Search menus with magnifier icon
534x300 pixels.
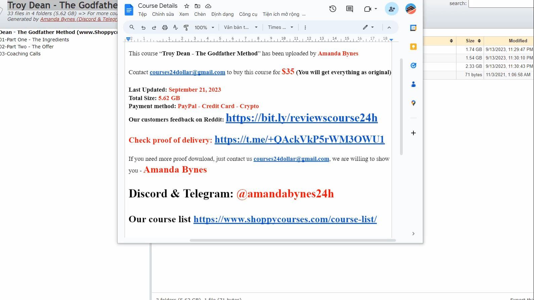pyautogui.click(x=132, y=28)
